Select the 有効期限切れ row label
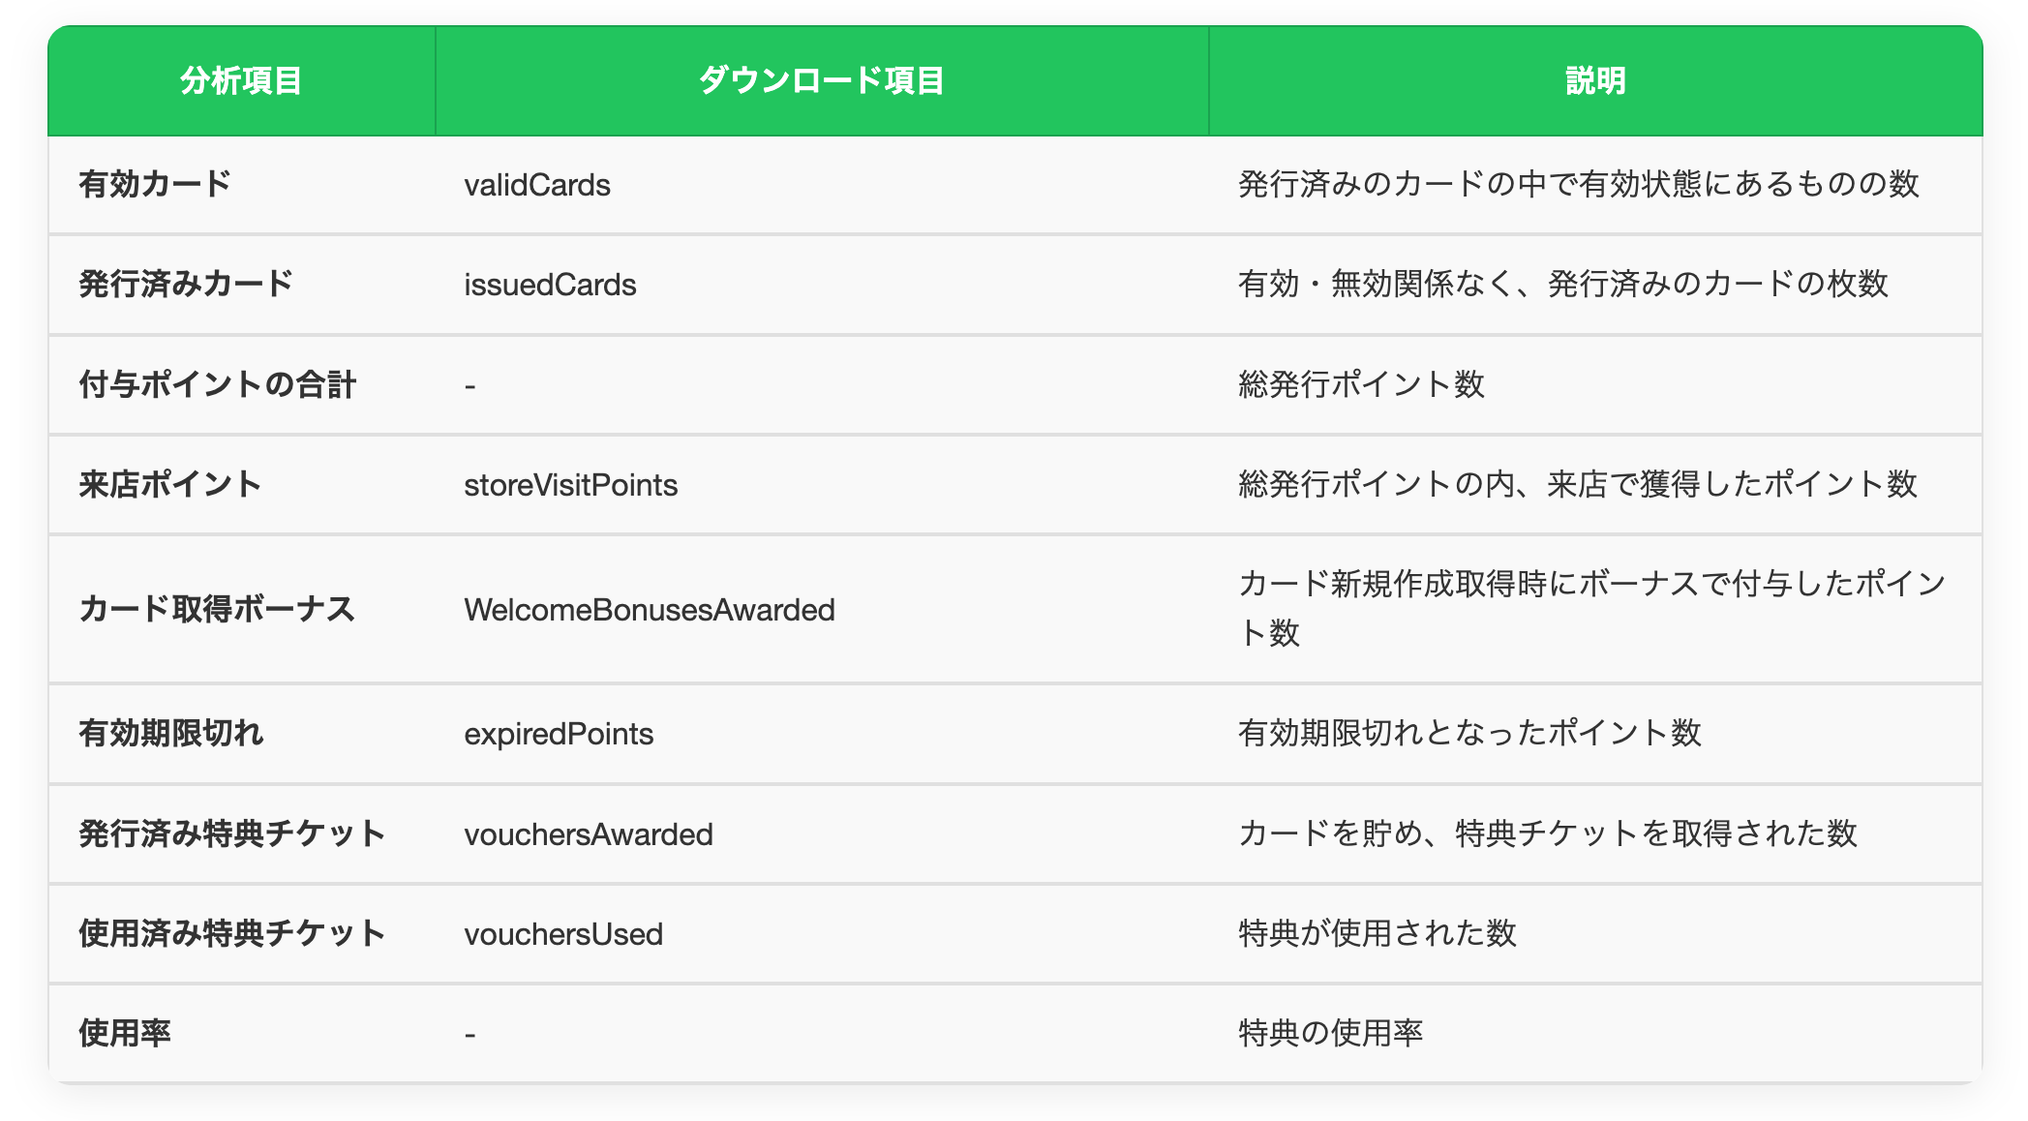This screenshot has height=1121, width=2028. tap(171, 733)
